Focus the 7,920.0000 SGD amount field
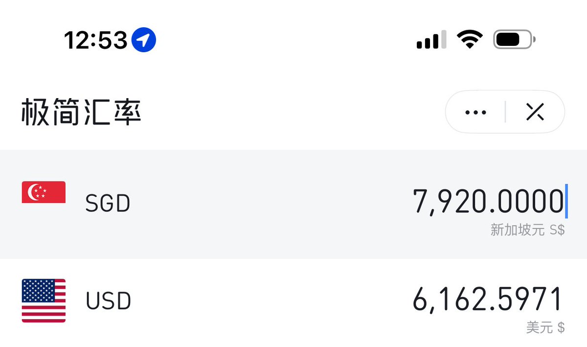The width and height of the screenshot is (587, 347). (488, 202)
